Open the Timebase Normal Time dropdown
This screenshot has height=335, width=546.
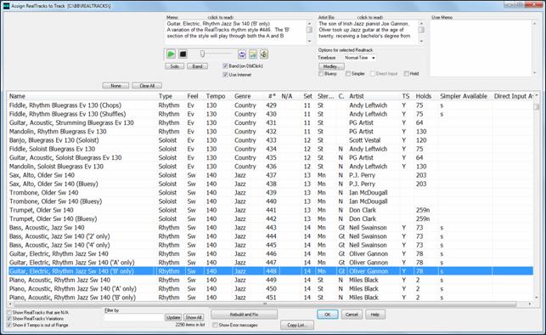tap(360, 58)
